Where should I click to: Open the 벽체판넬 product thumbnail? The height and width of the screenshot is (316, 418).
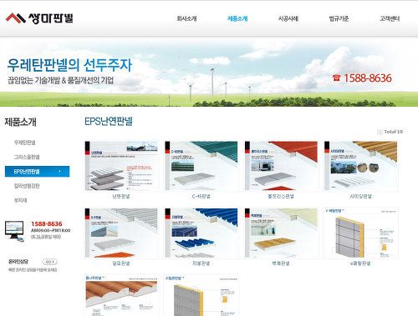click(281, 233)
